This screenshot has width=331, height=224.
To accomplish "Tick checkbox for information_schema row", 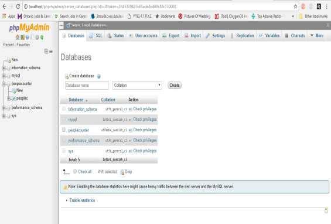I will (x=64, y=109).
